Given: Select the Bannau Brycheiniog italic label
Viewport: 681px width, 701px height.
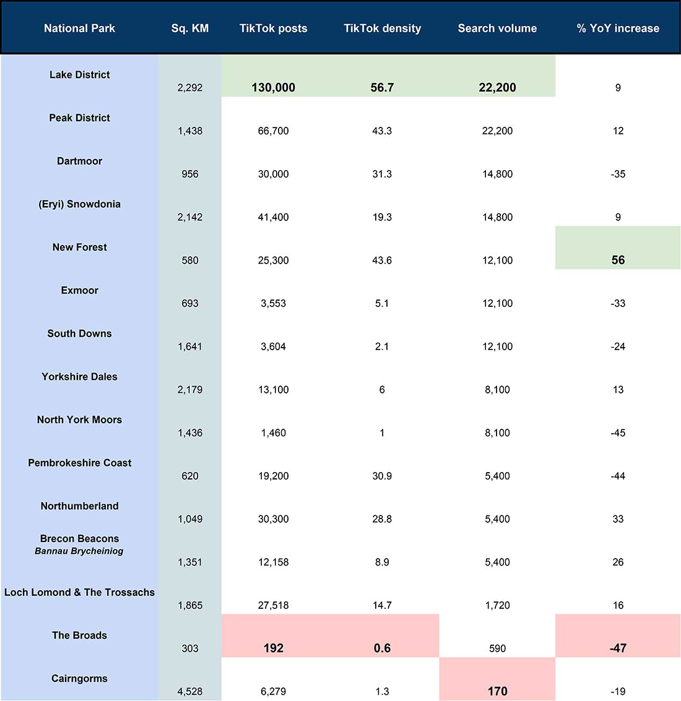Looking at the screenshot, I should [x=79, y=551].
